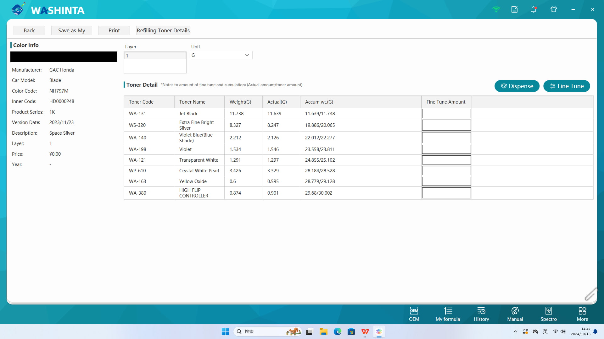Open the skin theme shirt icon
Viewport: 604px width, 339px height.
pyautogui.click(x=554, y=9)
